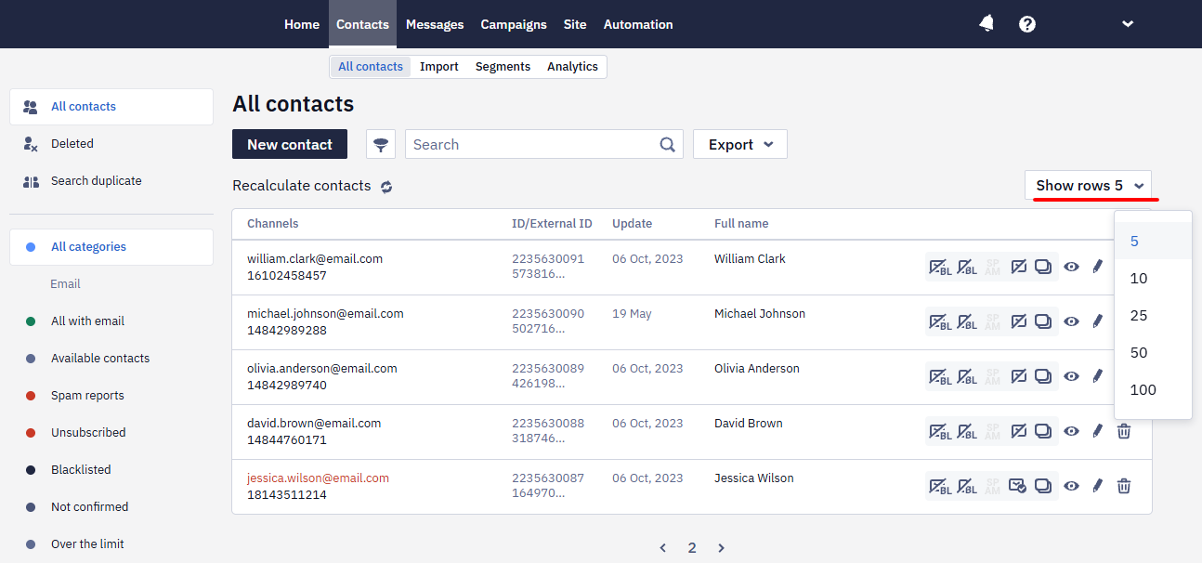Click the search magnifier icon
Image resolution: width=1202 pixels, height=563 pixels.
click(x=668, y=144)
